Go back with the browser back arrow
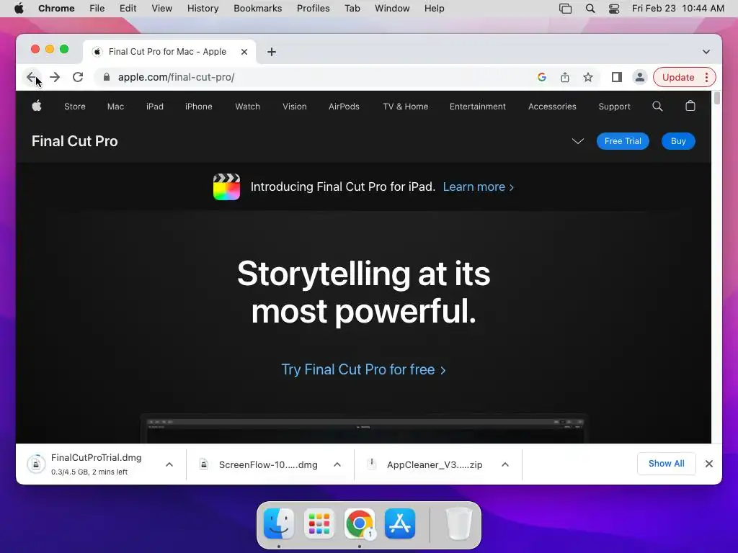 click(x=32, y=77)
